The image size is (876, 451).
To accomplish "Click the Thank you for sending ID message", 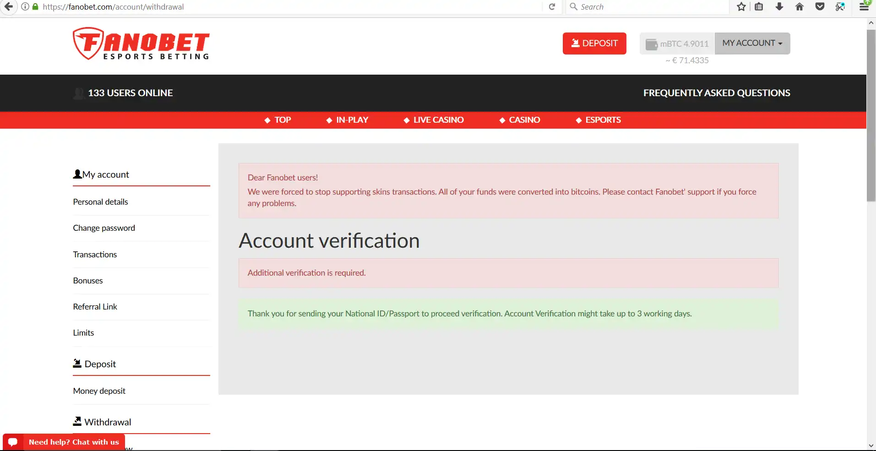I will point(509,314).
